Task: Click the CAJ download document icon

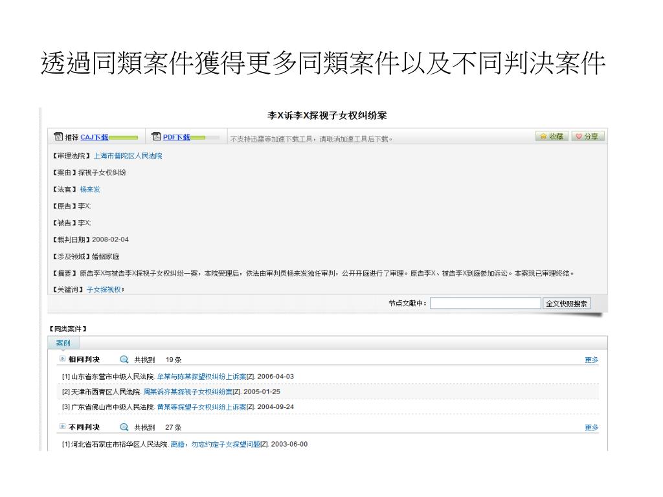Action: click(58, 136)
